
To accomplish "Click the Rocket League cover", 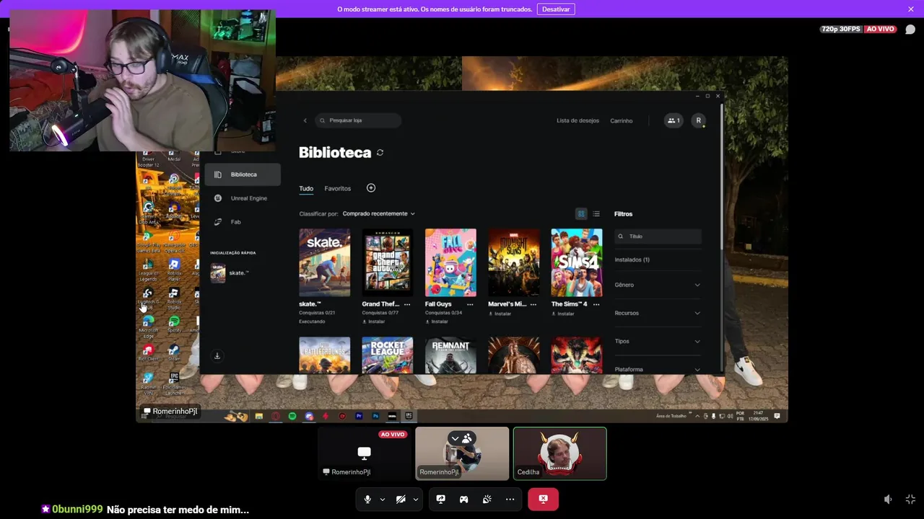I will coord(388,355).
